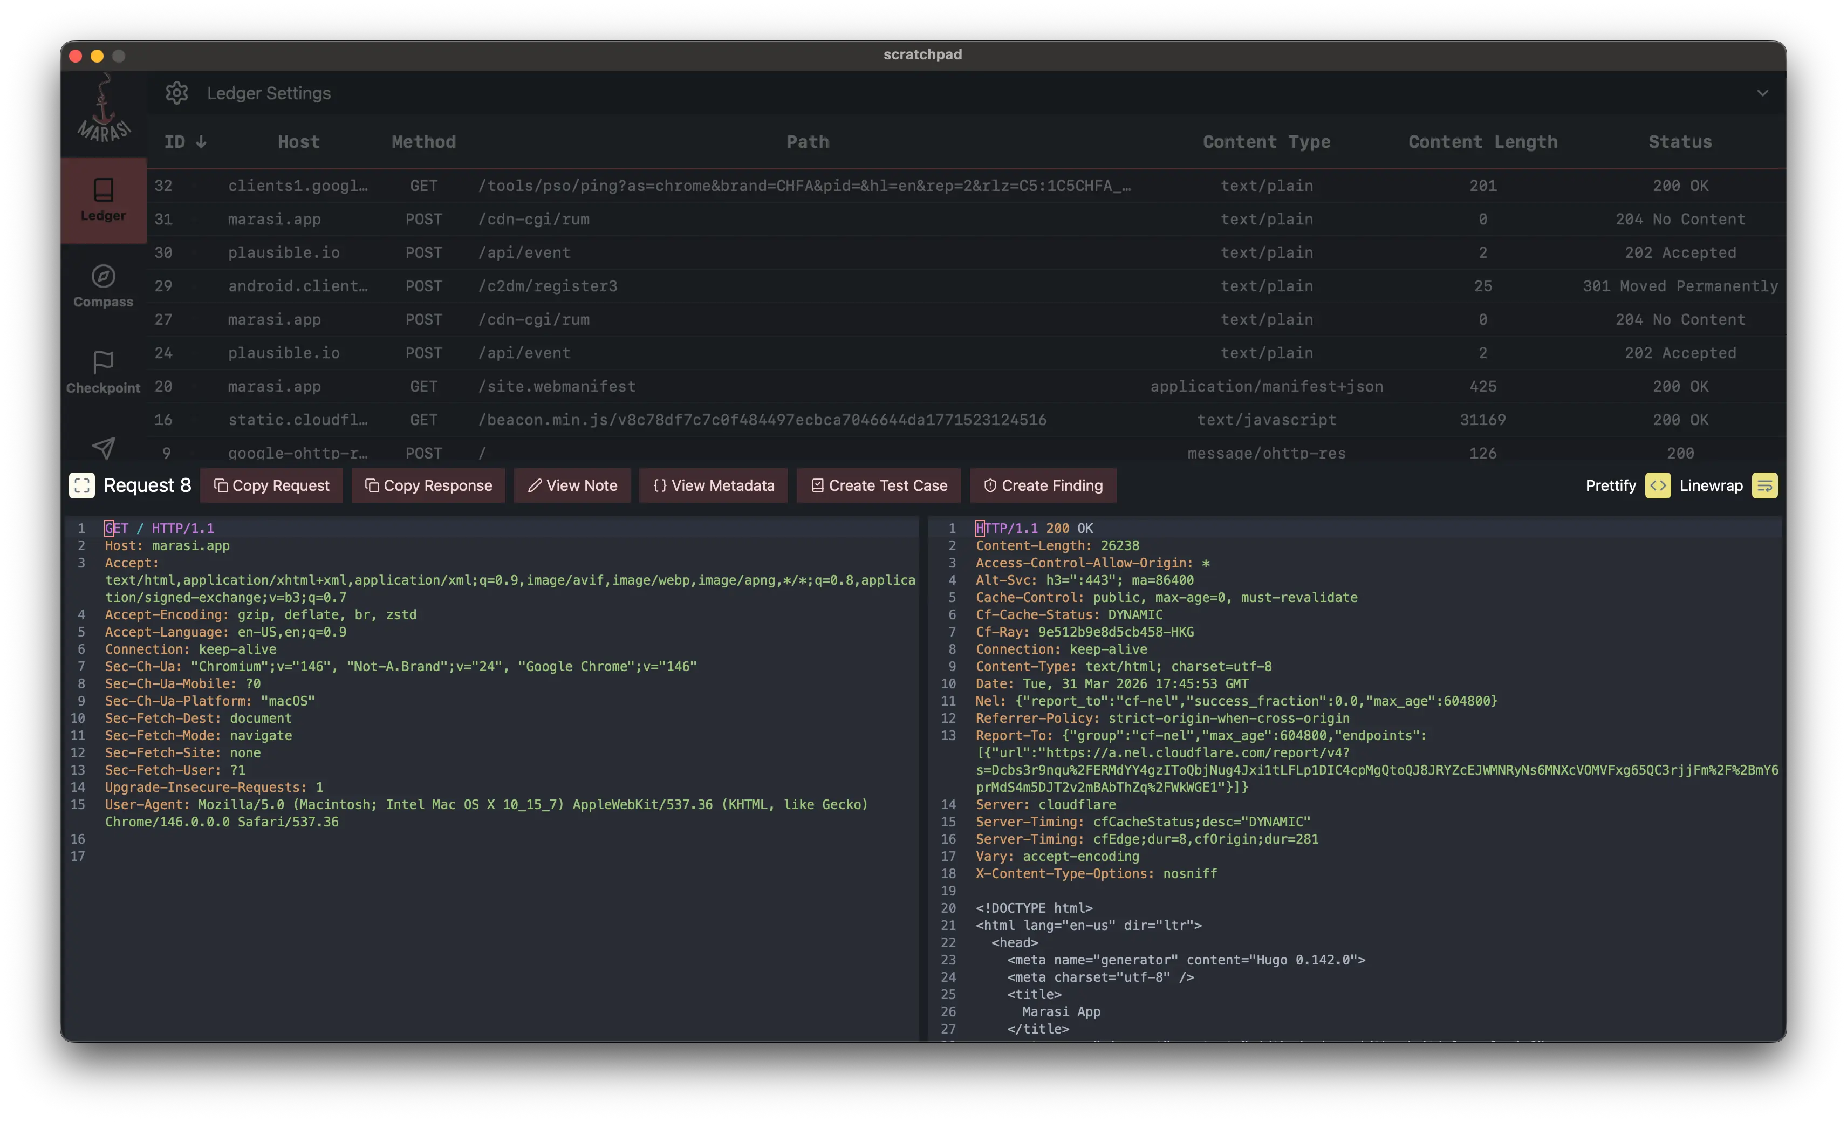Click the paper plane sidebar icon
The image size is (1847, 1122).
104,447
